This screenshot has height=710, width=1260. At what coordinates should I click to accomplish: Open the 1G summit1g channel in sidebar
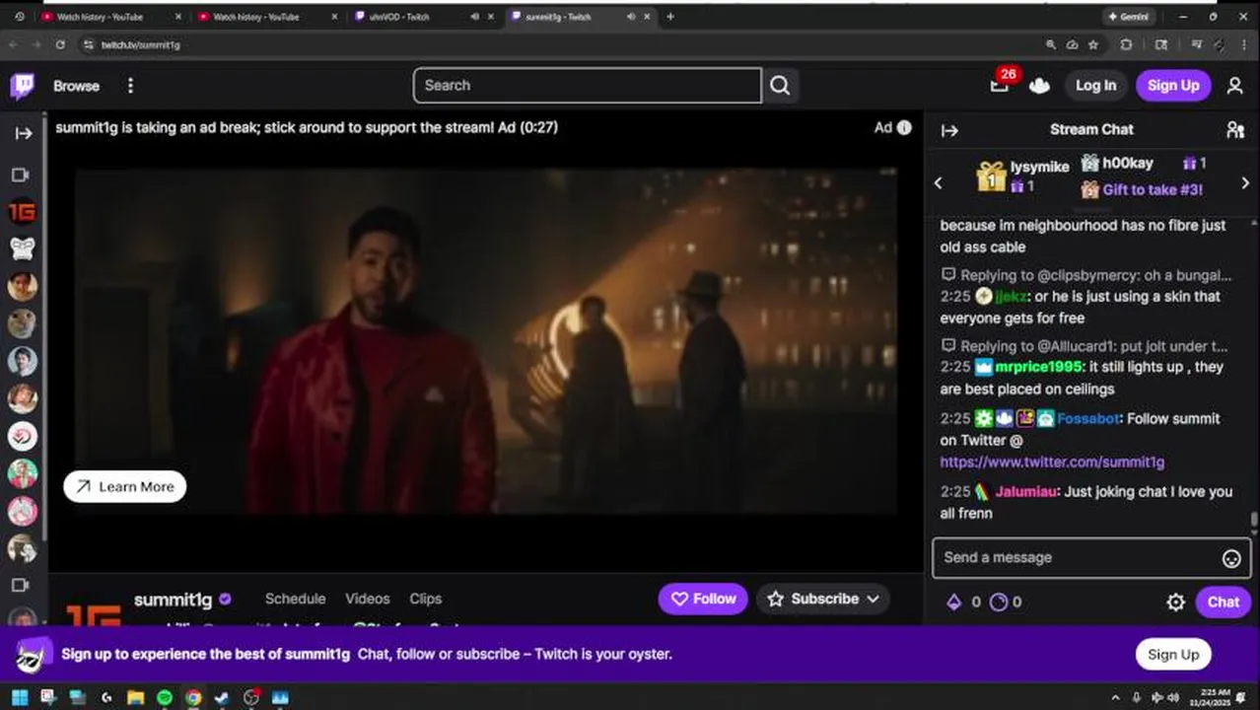[23, 212]
